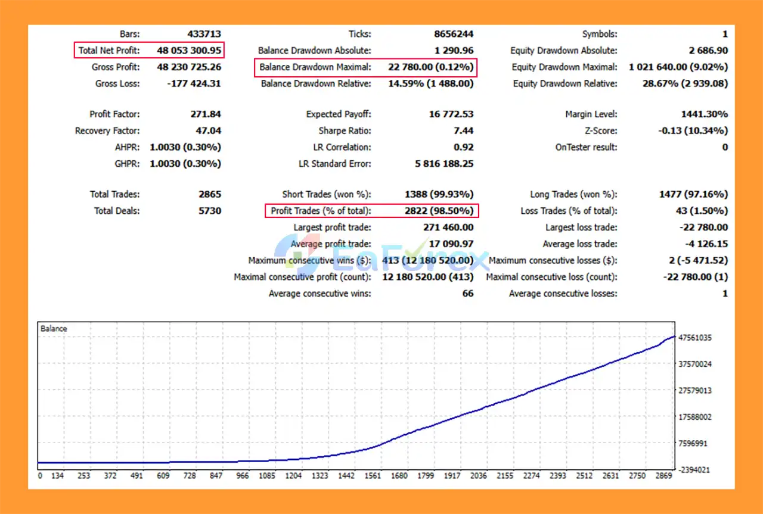Click the Equity Drawdown Maximal value

coord(678,67)
